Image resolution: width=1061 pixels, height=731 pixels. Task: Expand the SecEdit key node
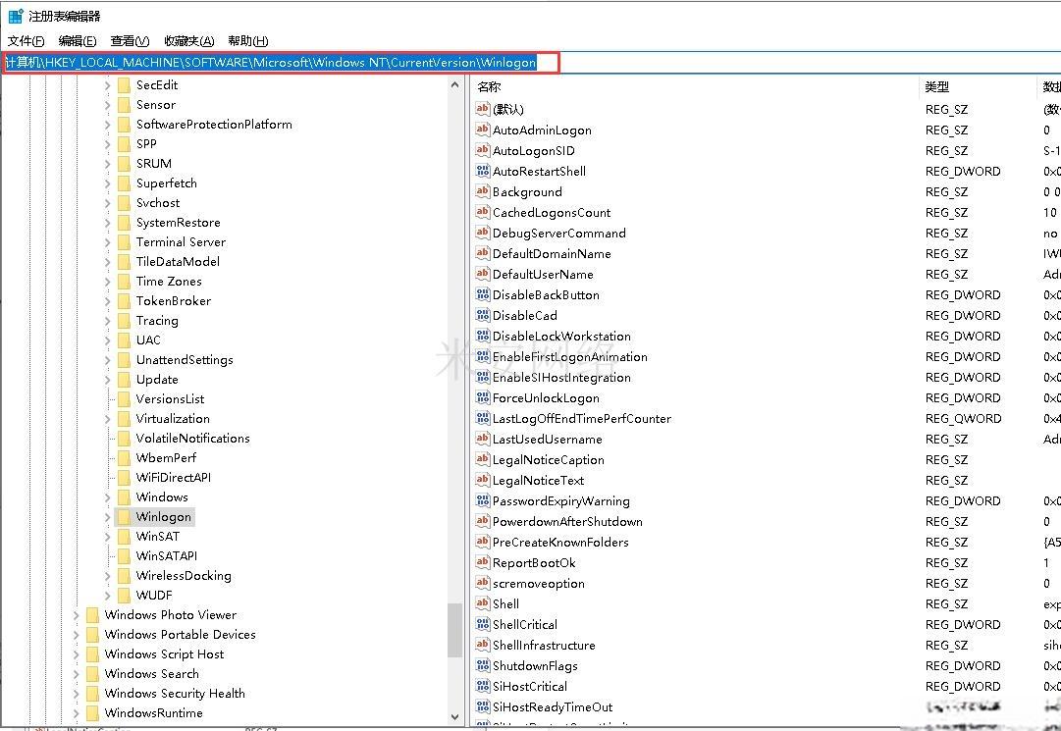(108, 85)
